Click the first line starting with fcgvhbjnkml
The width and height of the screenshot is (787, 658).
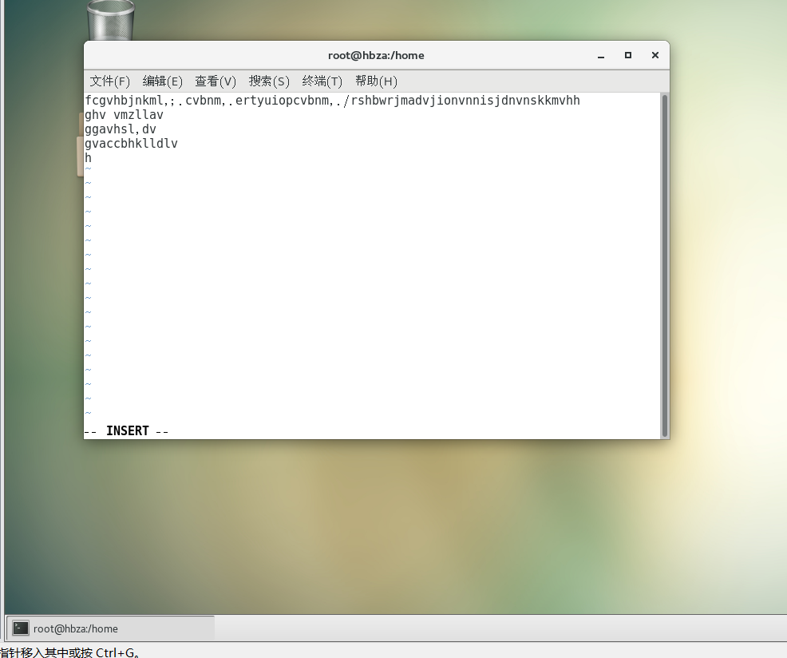332,101
